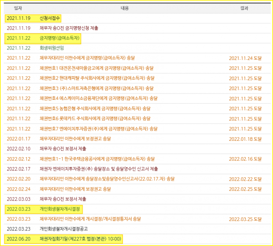The image size is (273, 246).
Task: Select the 신청서접수 entry
Action: point(50,18)
